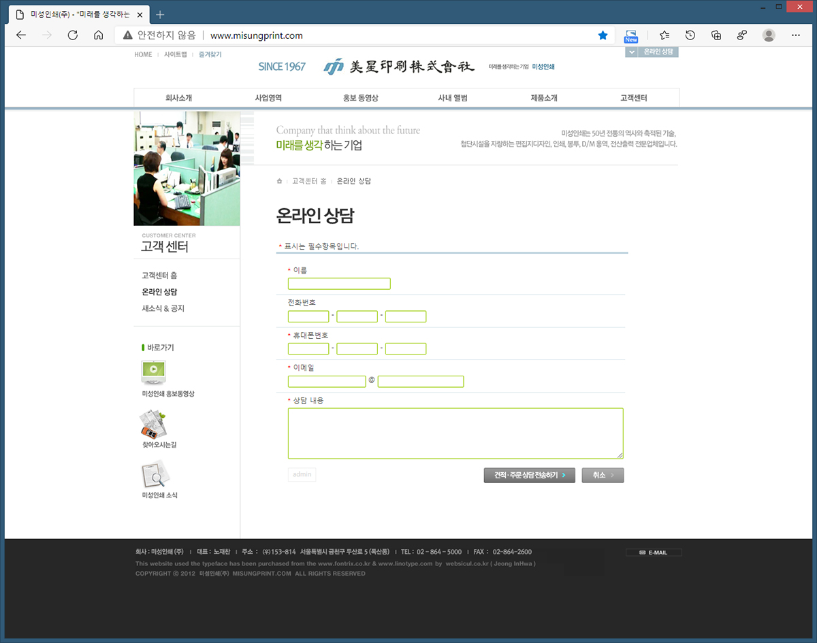Screen dimensions: 817x643
Task: Click the 견적·주문 상담 전송하기 button
Action: tap(529, 476)
